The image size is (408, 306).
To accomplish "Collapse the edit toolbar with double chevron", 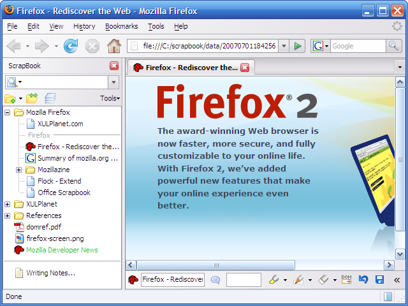I will click(397, 280).
